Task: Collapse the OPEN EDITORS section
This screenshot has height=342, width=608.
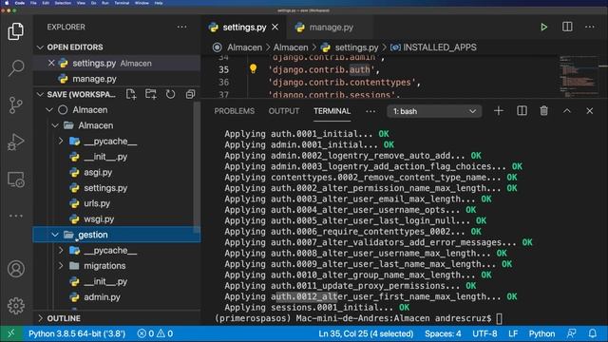Action: point(40,47)
